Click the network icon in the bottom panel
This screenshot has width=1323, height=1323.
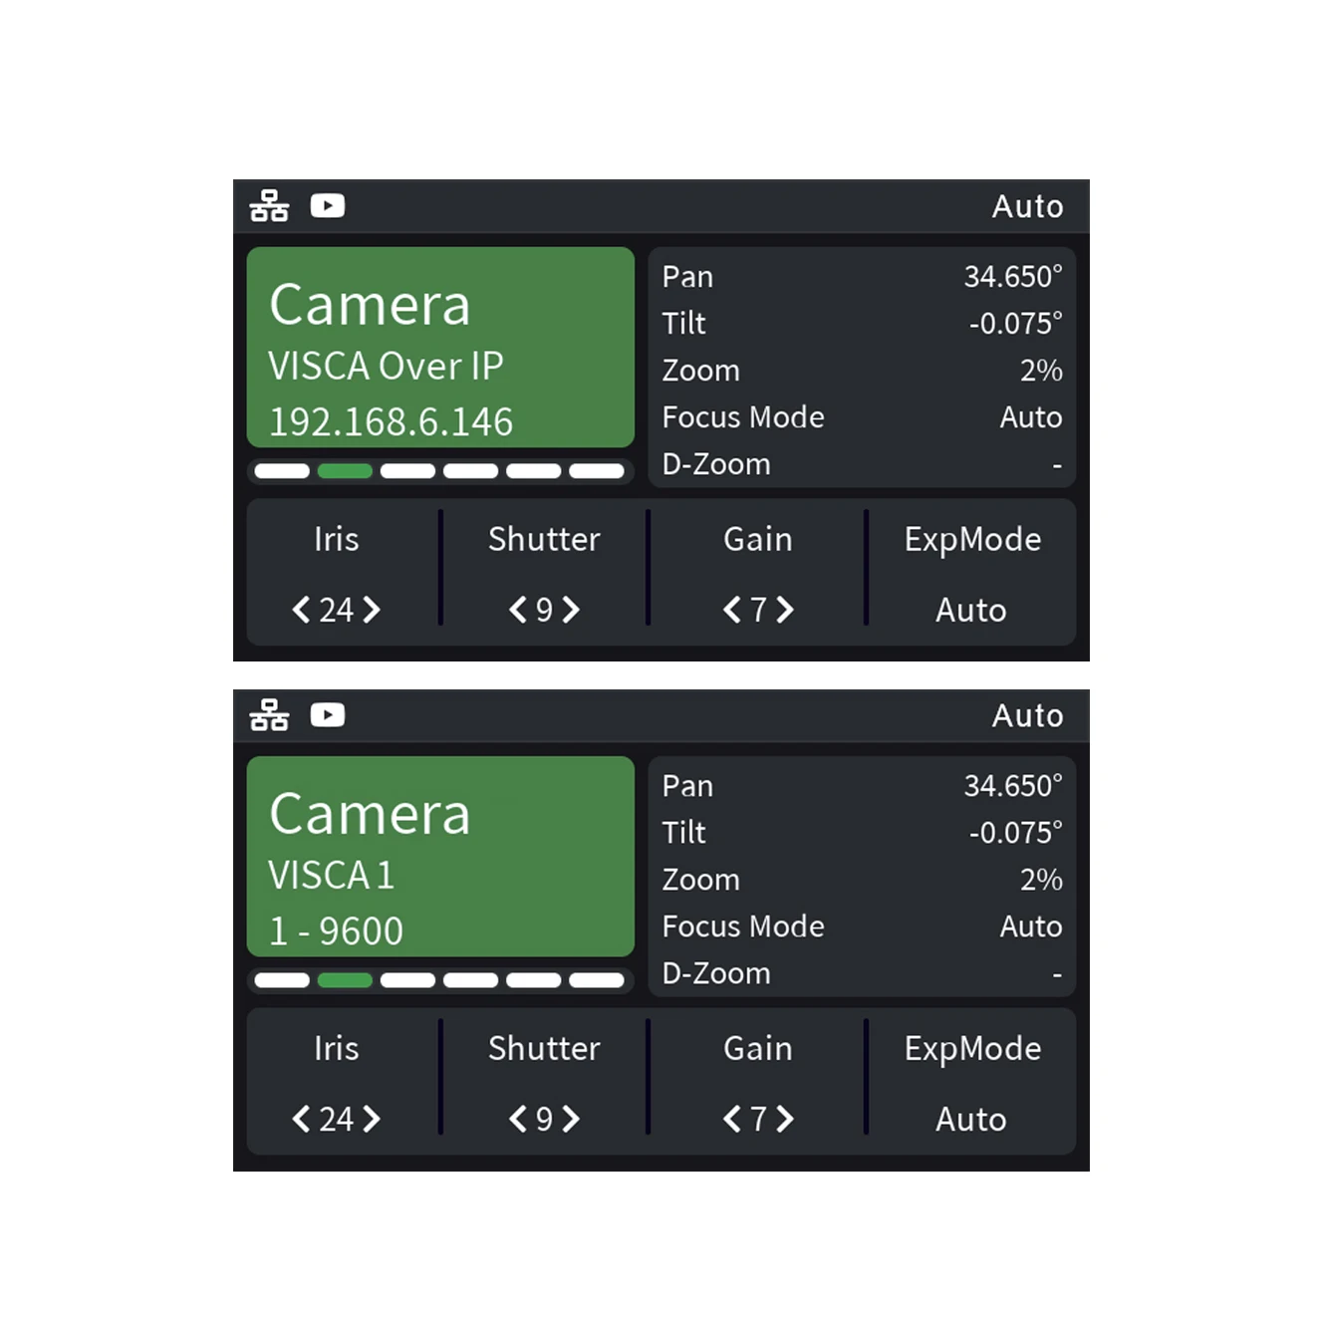(269, 714)
